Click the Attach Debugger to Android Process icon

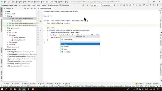pos(133,5)
